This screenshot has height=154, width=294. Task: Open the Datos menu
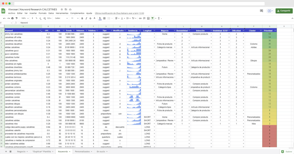(x=51, y=13)
